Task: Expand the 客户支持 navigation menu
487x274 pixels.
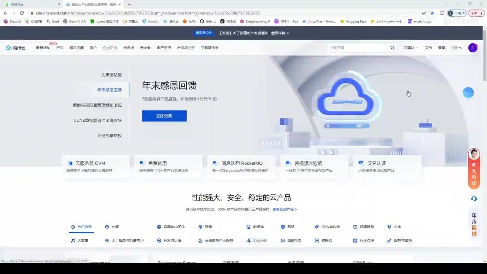Action: 164,48
